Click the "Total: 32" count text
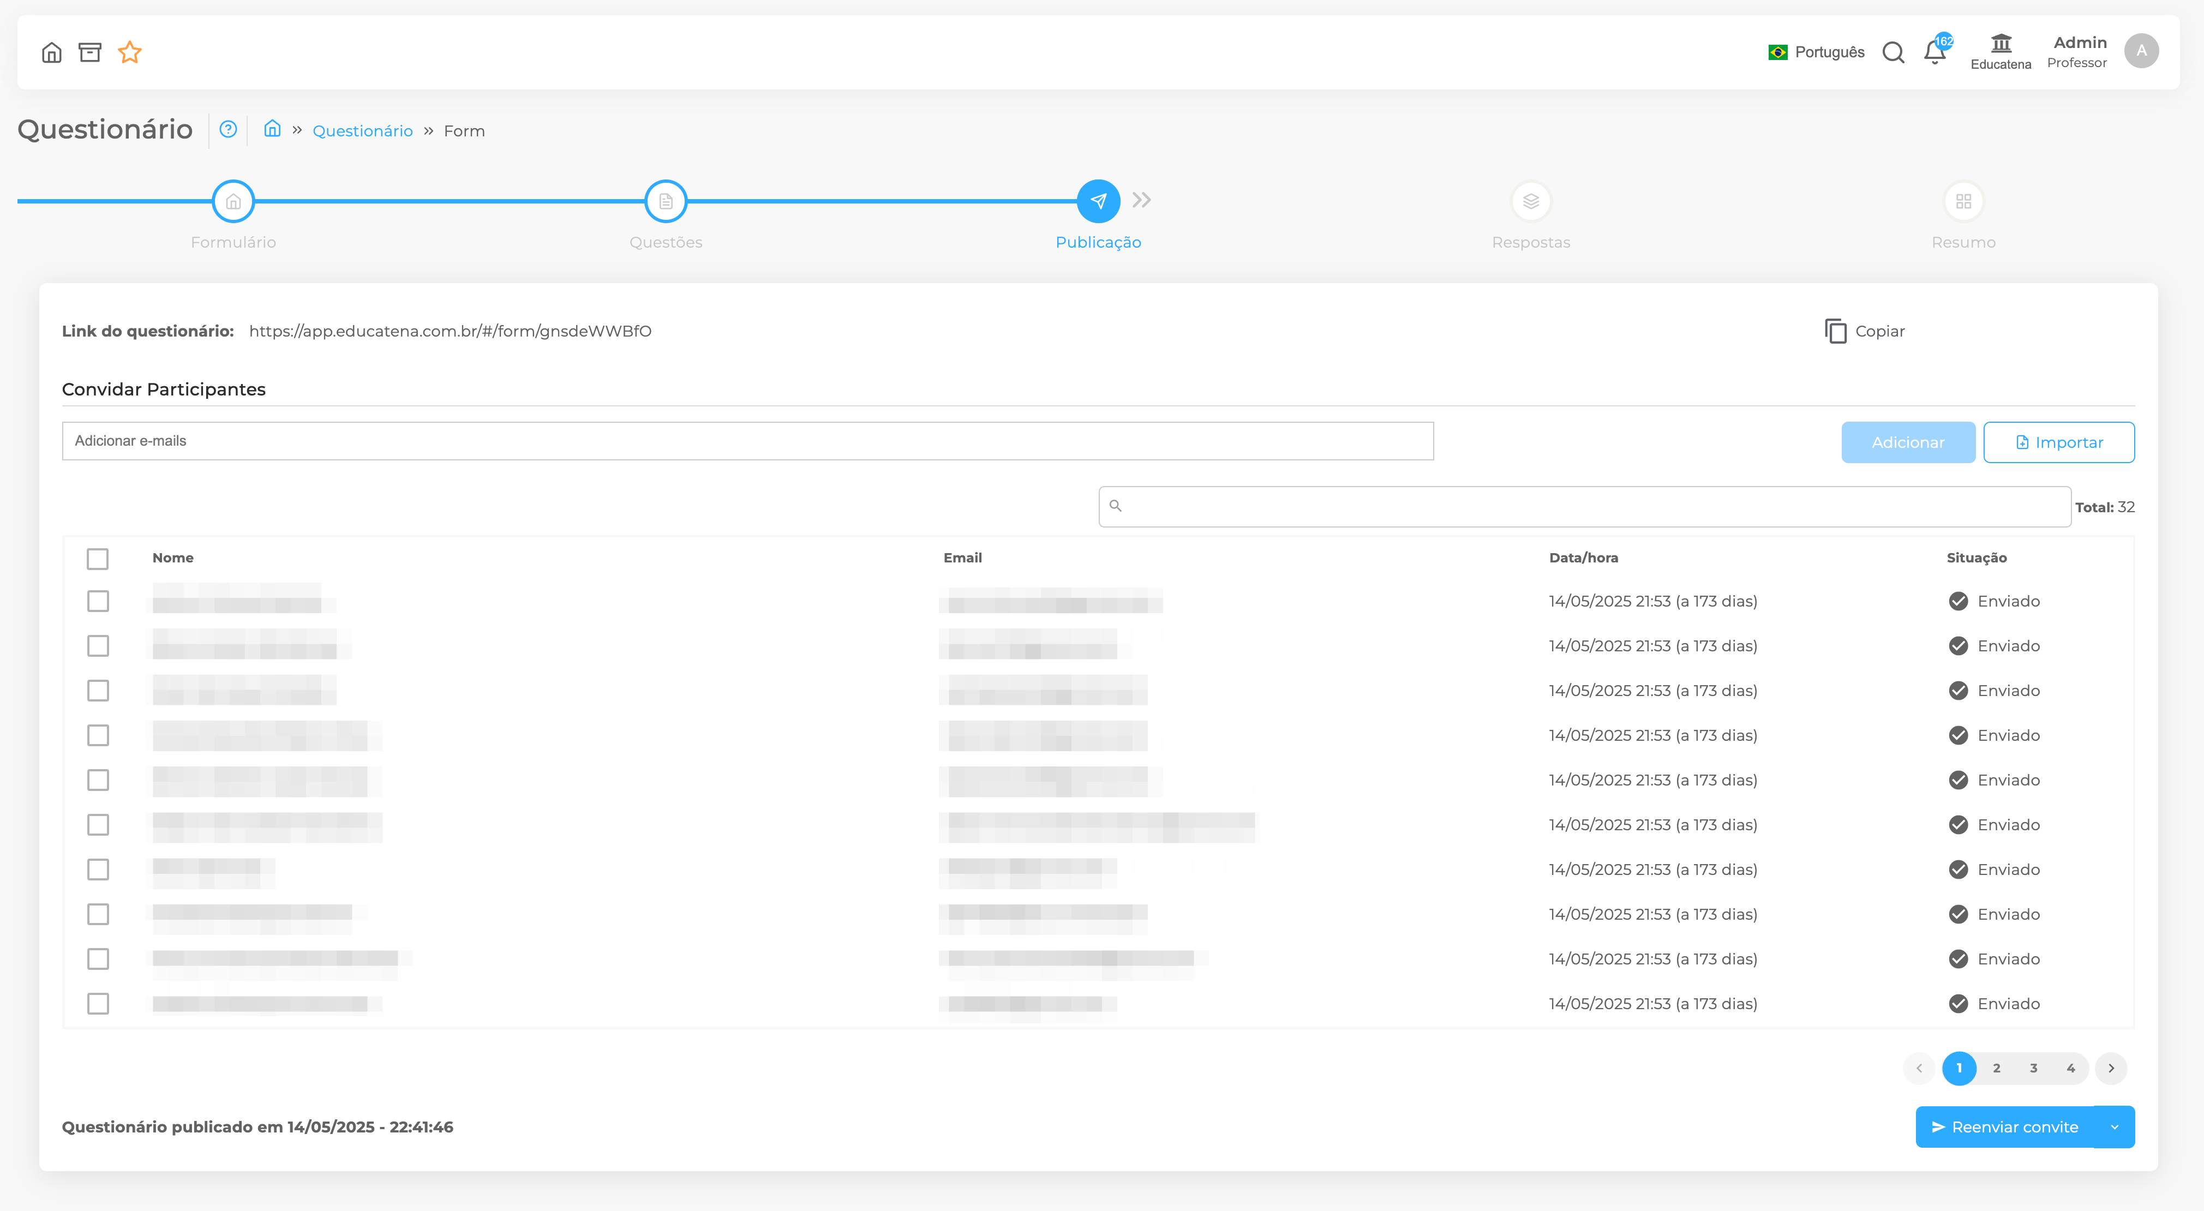The height and width of the screenshot is (1211, 2204). [x=2105, y=507]
